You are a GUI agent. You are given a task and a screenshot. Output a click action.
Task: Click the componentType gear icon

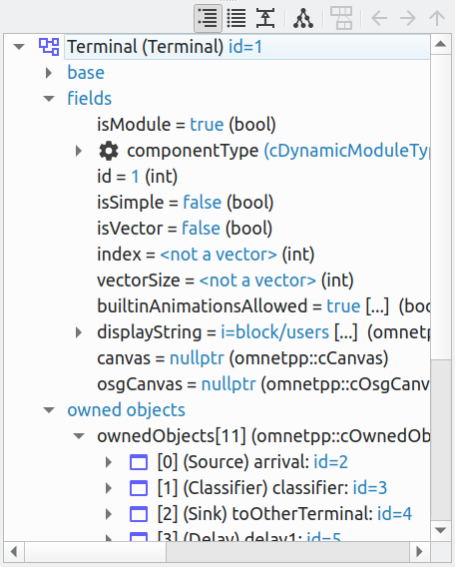109,151
